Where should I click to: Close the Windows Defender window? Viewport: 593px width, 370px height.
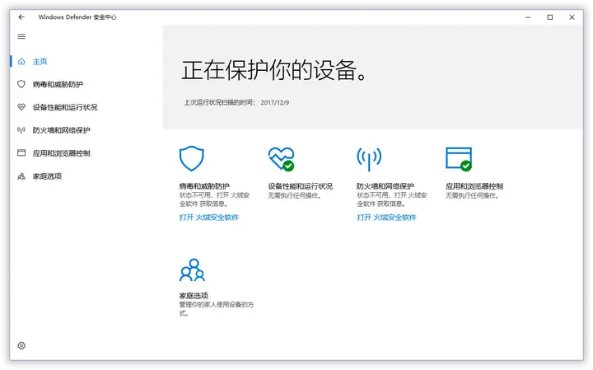coord(572,17)
